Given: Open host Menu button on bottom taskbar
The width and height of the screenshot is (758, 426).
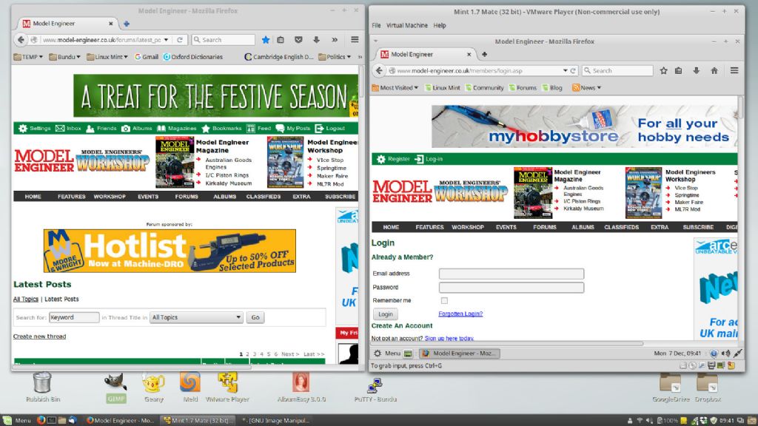Looking at the screenshot, I should pos(18,420).
